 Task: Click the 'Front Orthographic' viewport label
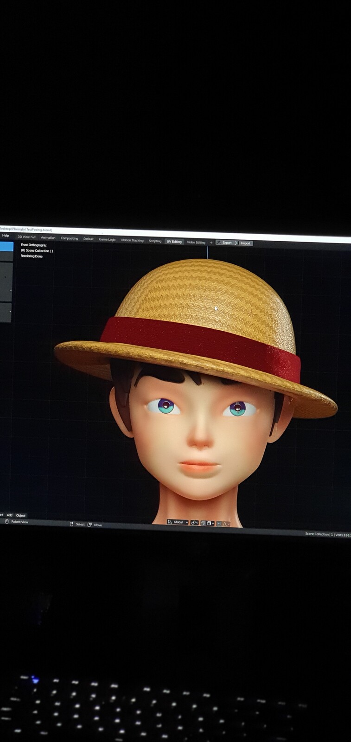[34, 245]
